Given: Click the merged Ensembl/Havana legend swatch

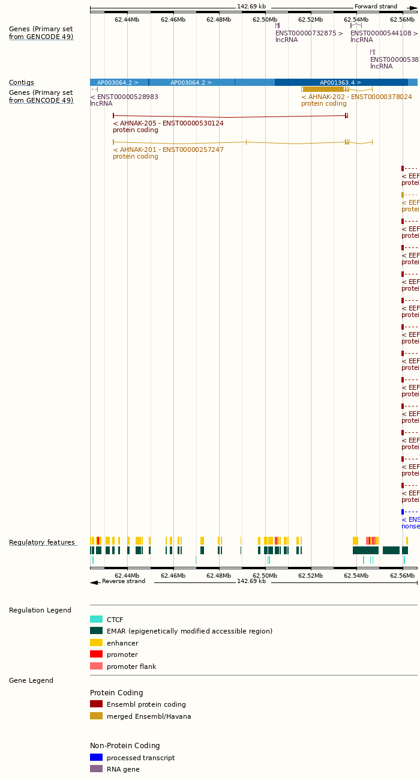Looking at the screenshot, I should click(96, 716).
